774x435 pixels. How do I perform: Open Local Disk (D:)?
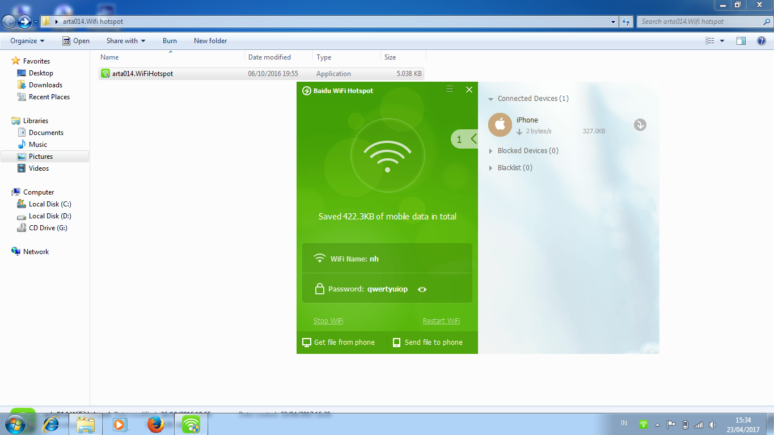click(x=50, y=216)
